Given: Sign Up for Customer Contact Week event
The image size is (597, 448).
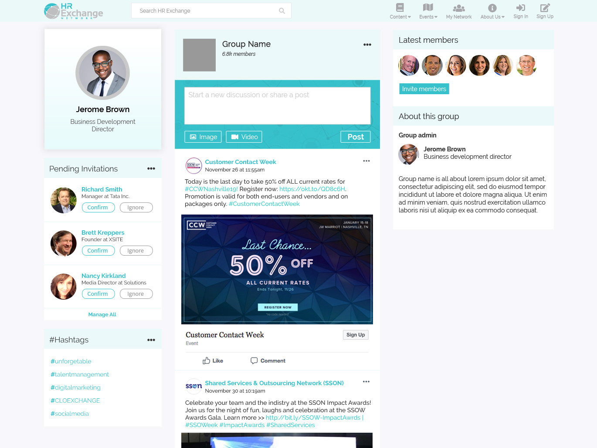Looking at the screenshot, I should pyautogui.click(x=356, y=335).
